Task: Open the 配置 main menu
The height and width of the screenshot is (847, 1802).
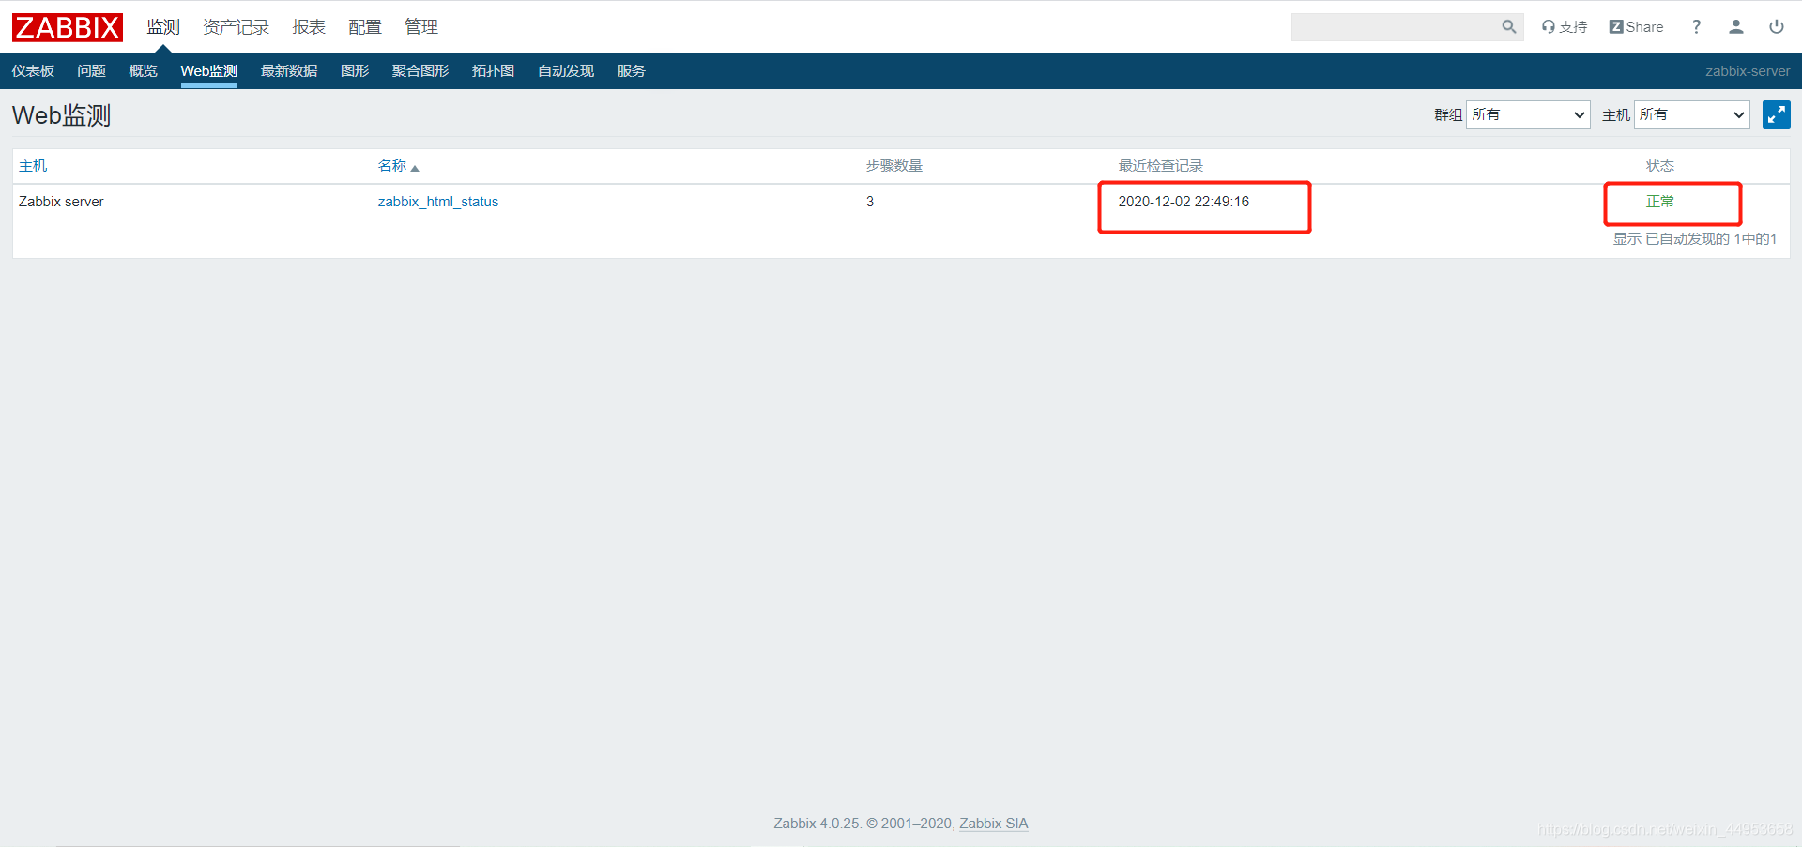Action: click(x=365, y=27)
